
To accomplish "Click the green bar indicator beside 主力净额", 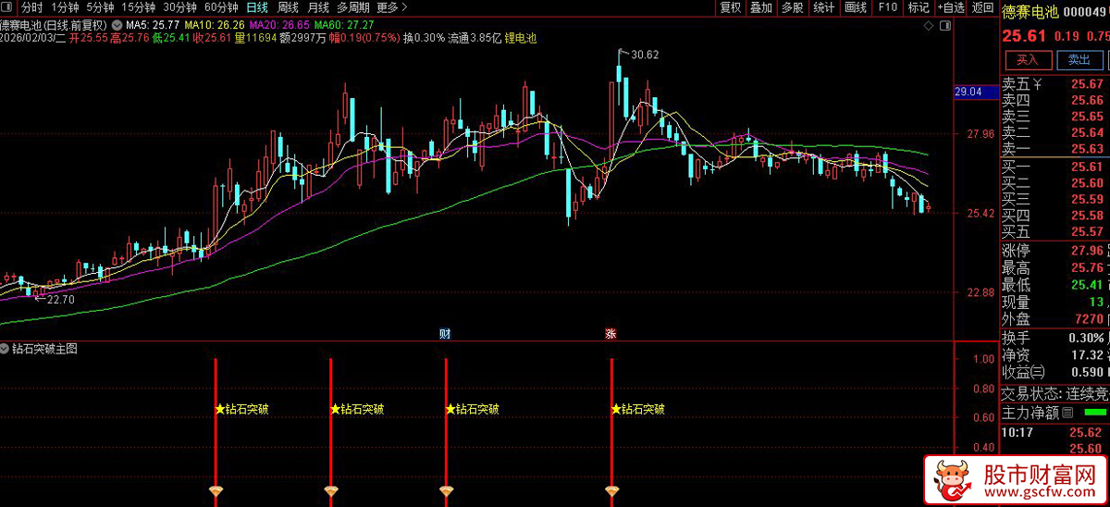I will pyautogui.click(x=1095, y=412).
